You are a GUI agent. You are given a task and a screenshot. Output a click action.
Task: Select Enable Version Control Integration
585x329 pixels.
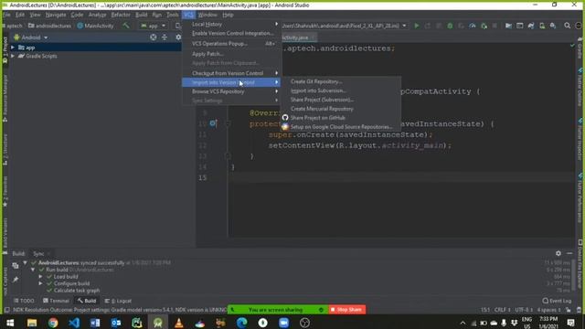(231, 33)
